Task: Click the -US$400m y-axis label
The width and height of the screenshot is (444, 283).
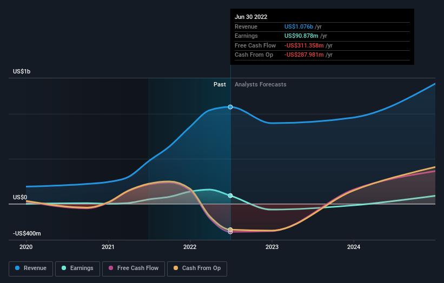Action: 26,233
